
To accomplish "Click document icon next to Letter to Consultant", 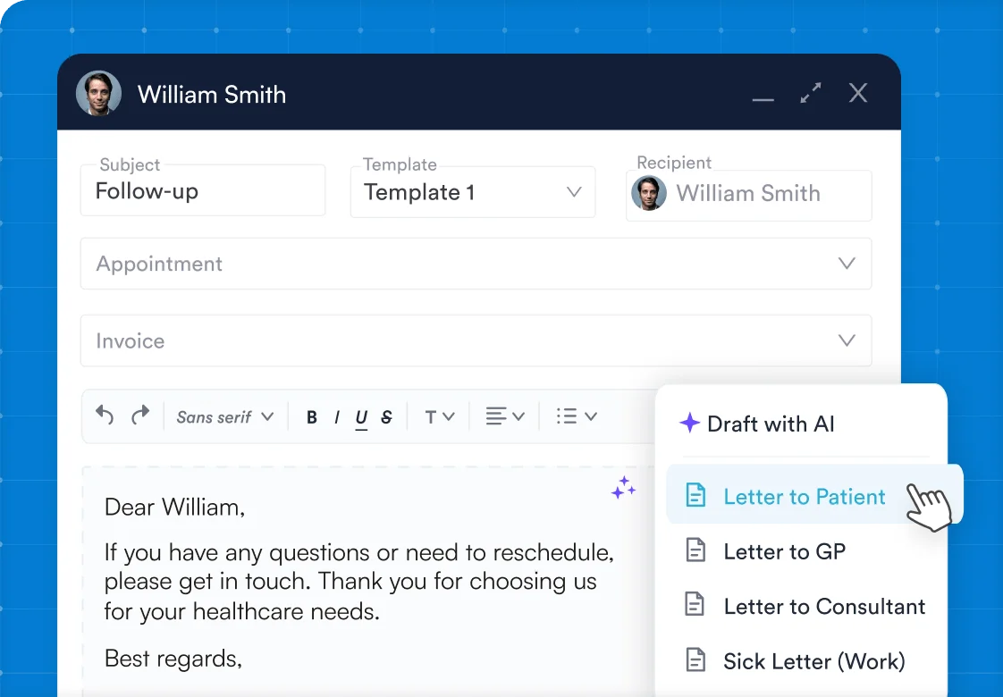I will tap(695, 604).
